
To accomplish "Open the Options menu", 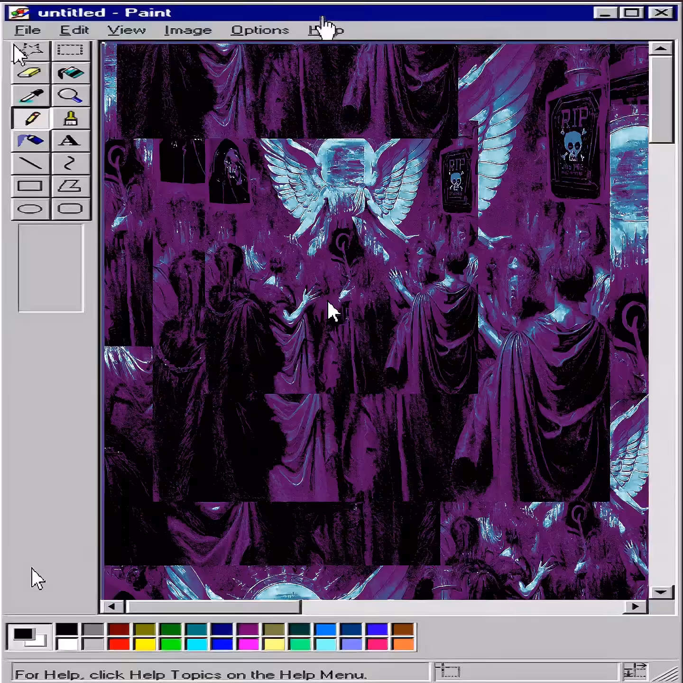I will pyautogui.click(x=260, y=30).
